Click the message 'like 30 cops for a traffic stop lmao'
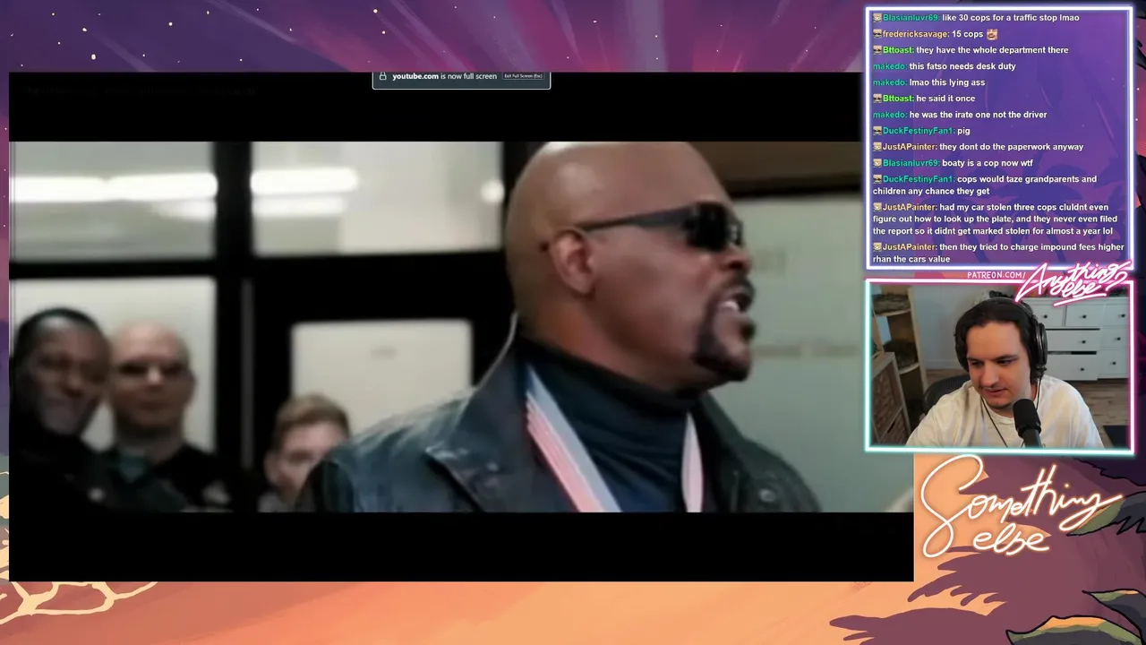The height and width of the screenshot is (645, 1146). coord(1011,18)
